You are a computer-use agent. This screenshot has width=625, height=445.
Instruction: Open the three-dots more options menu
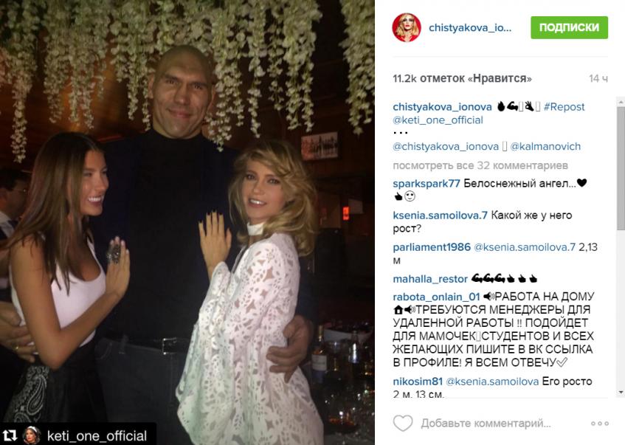pos(600,424)
